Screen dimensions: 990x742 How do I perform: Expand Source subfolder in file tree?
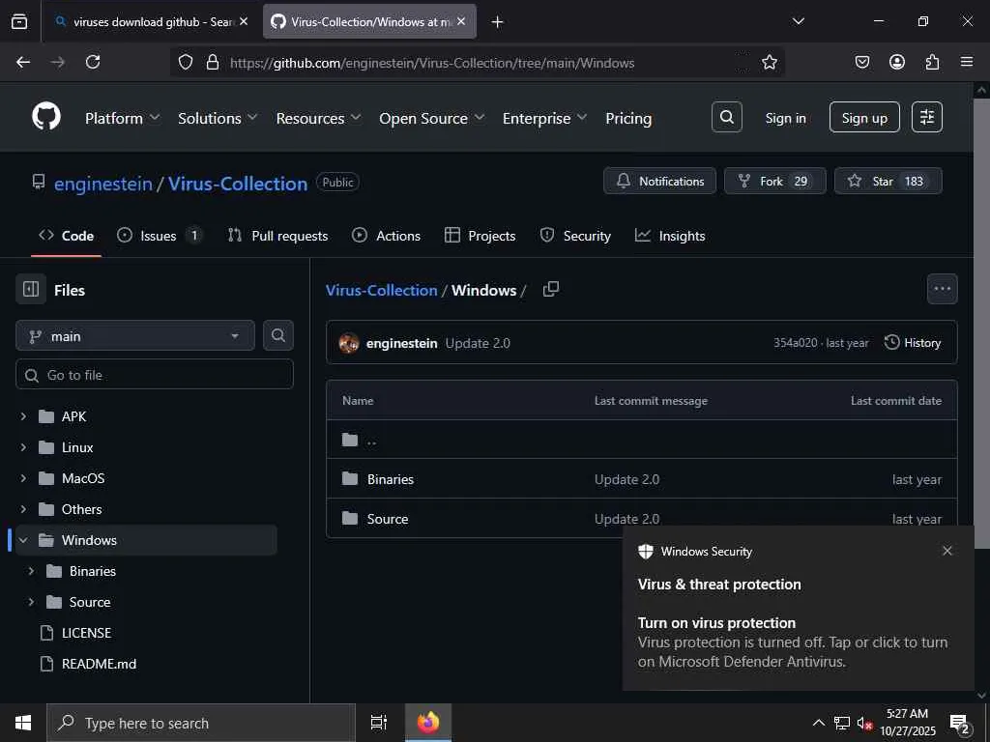click(31, 602)
